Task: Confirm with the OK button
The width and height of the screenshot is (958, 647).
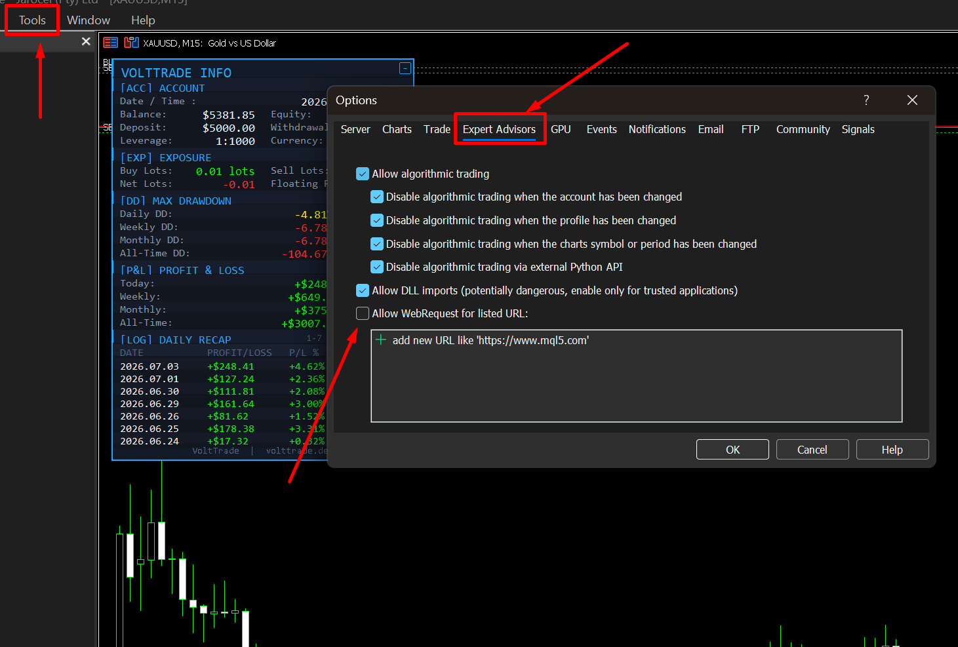Action: click(x=732, y=450)
